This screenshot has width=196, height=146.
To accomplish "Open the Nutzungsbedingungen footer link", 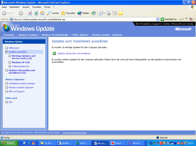I will (75, 132).
